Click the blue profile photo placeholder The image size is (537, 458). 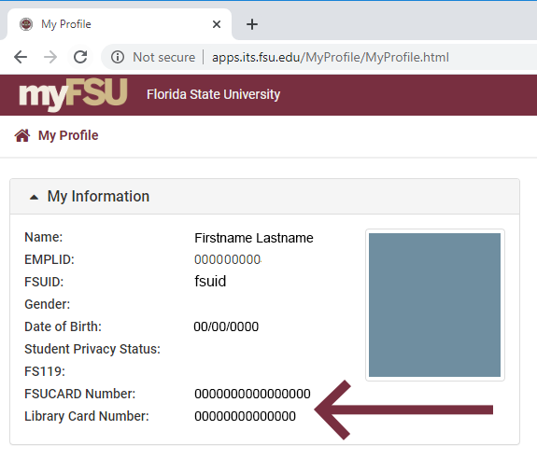click(x=434, y=305)
